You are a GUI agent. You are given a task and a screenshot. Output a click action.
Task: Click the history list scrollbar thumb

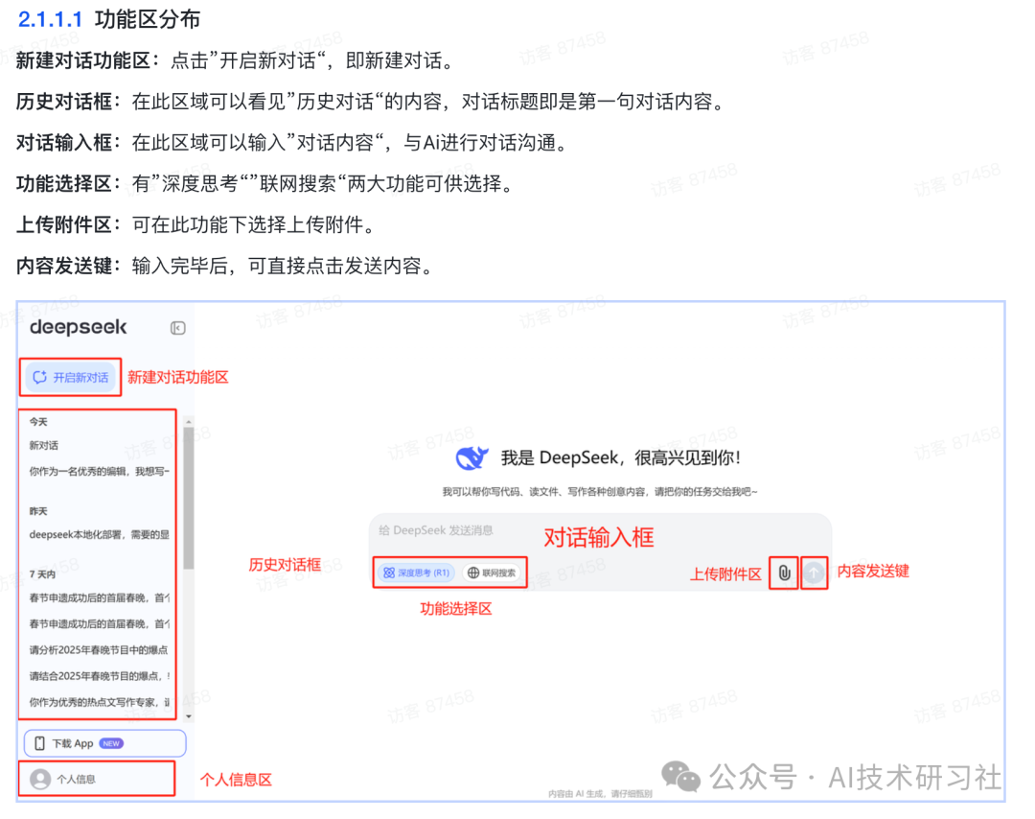189,499
